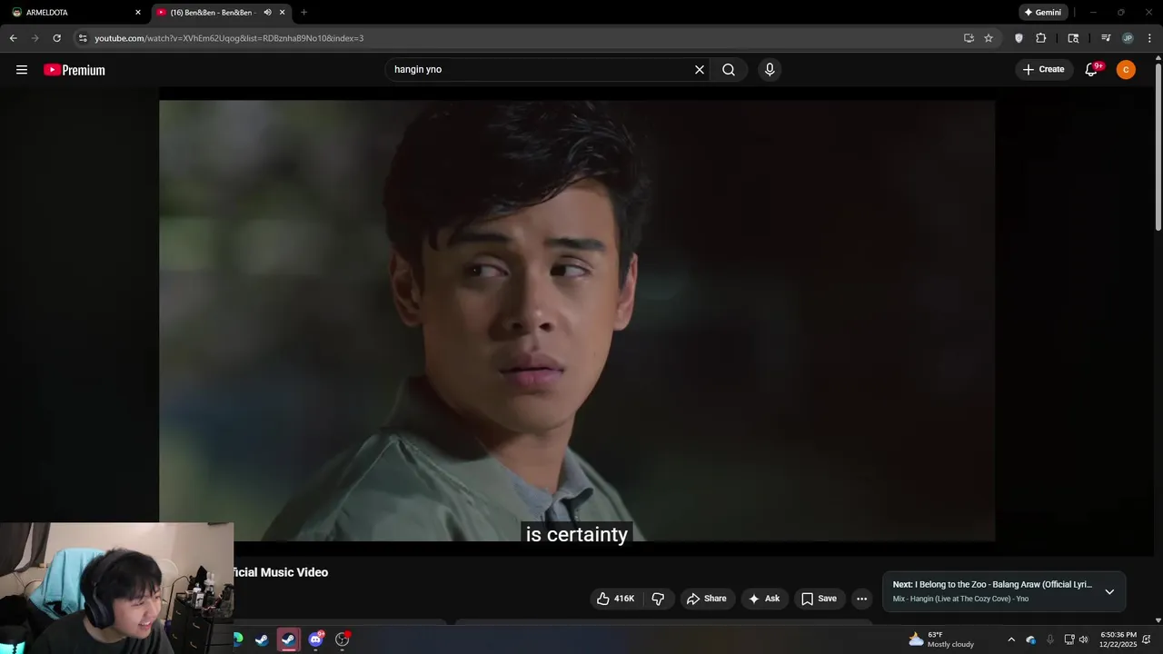Open the YouTube hamburger guide menu
The height and width of the screenshot is (654, 1163).
point(22,70)
